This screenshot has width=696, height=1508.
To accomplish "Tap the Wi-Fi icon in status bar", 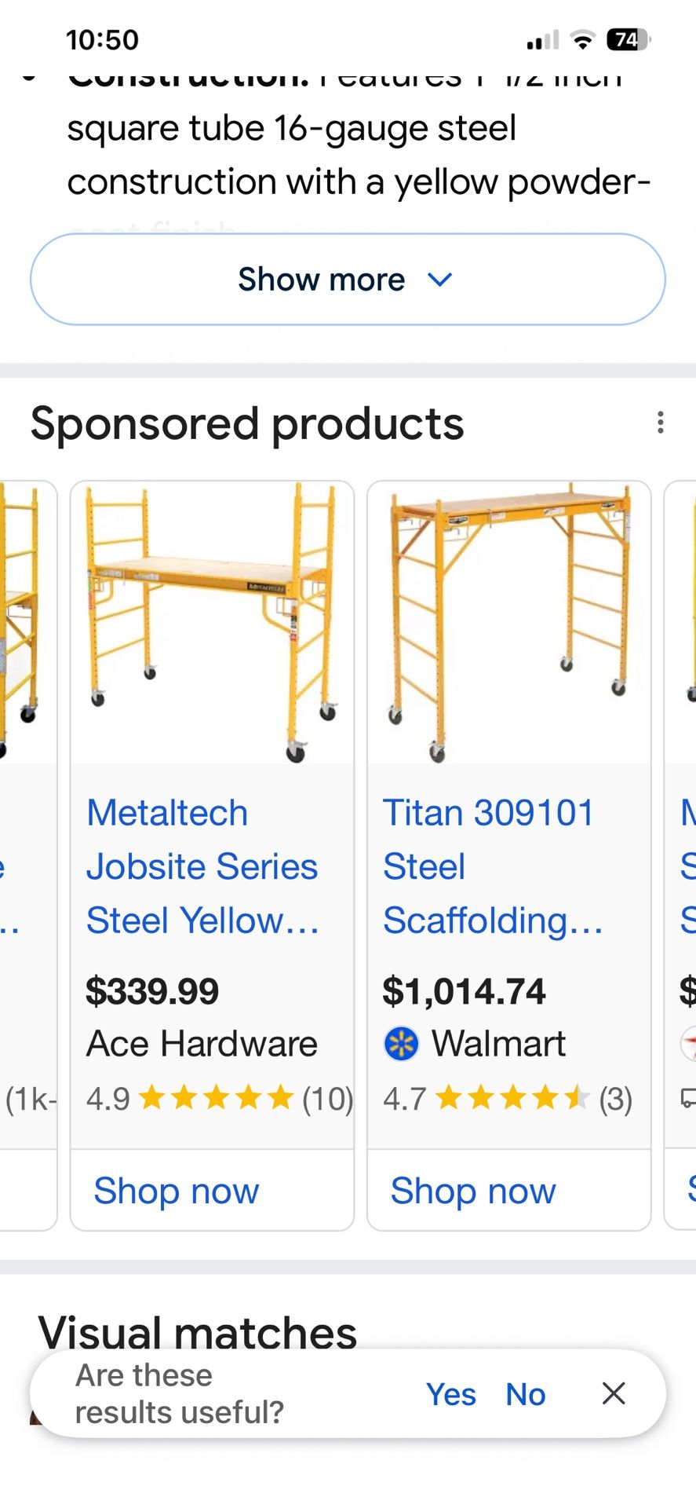I will coord(582,40).
